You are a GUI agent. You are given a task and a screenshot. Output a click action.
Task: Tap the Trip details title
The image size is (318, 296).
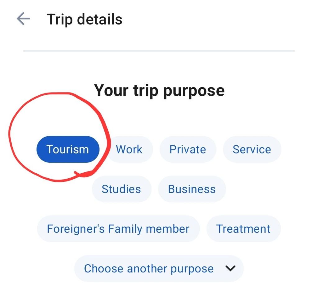(84, 20)
